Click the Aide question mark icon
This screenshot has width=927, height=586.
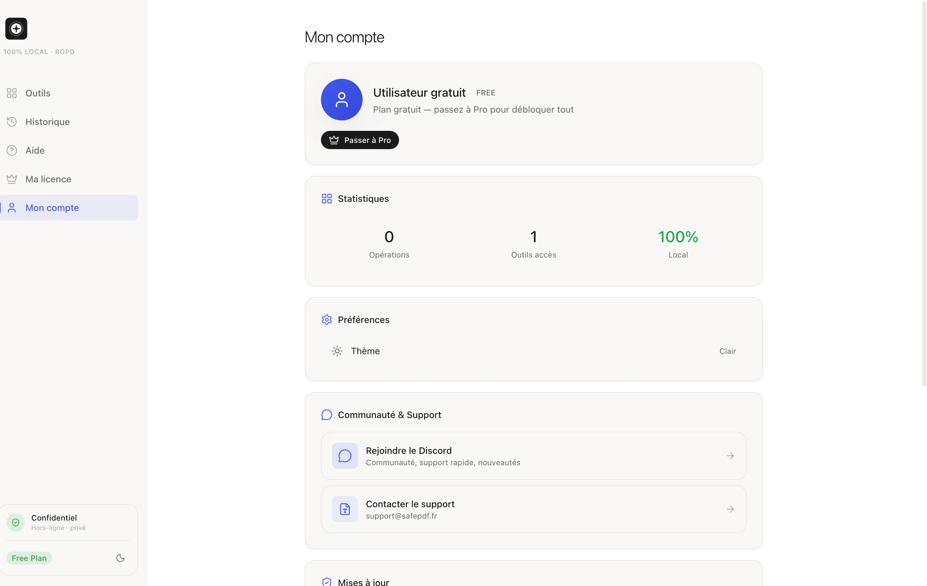point(11,150)
